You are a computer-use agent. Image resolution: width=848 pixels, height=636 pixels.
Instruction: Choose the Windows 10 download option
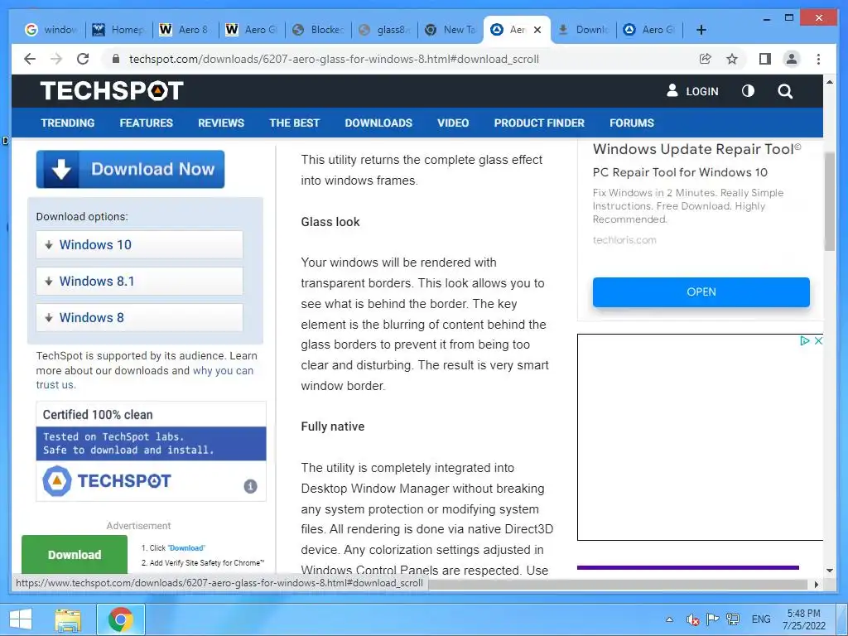tap(139, 244)
